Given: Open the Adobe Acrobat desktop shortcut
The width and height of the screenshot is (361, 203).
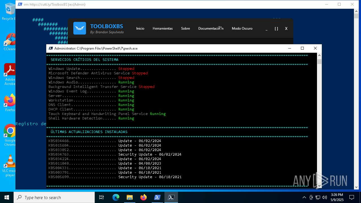Looking at the screenshot, I should (x=10, y=74).
